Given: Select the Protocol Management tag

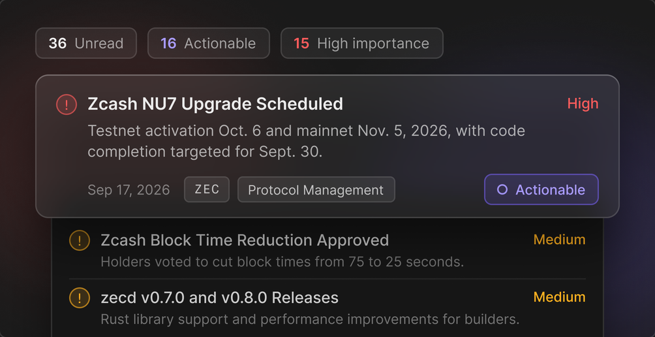Looking at the screenshot, I should (x=316, y=189).
